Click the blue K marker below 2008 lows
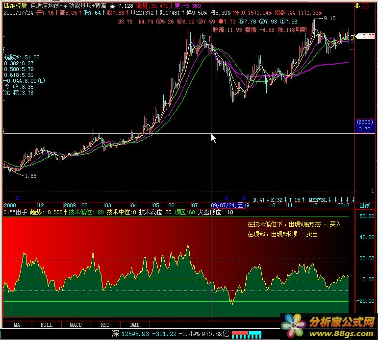Image resolution: width=379 pixels, height=341 pixels. click(x=17, y=198)
